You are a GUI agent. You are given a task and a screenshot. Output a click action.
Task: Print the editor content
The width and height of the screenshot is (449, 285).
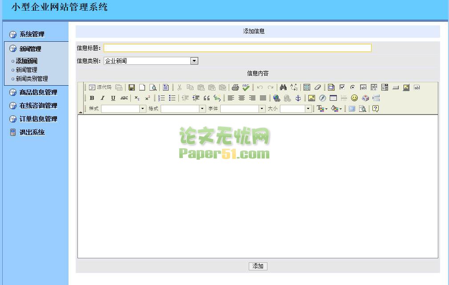pos(235,87)
